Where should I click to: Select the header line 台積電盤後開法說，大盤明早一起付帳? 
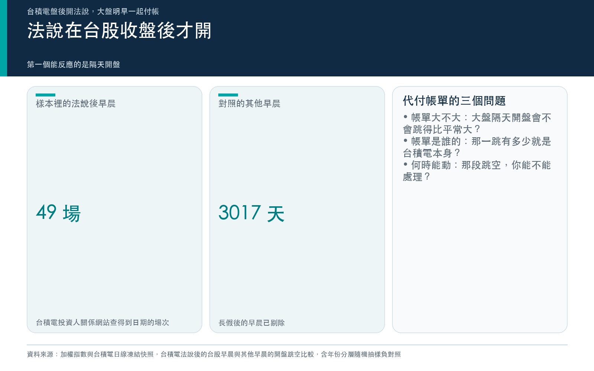coord(93,12)
